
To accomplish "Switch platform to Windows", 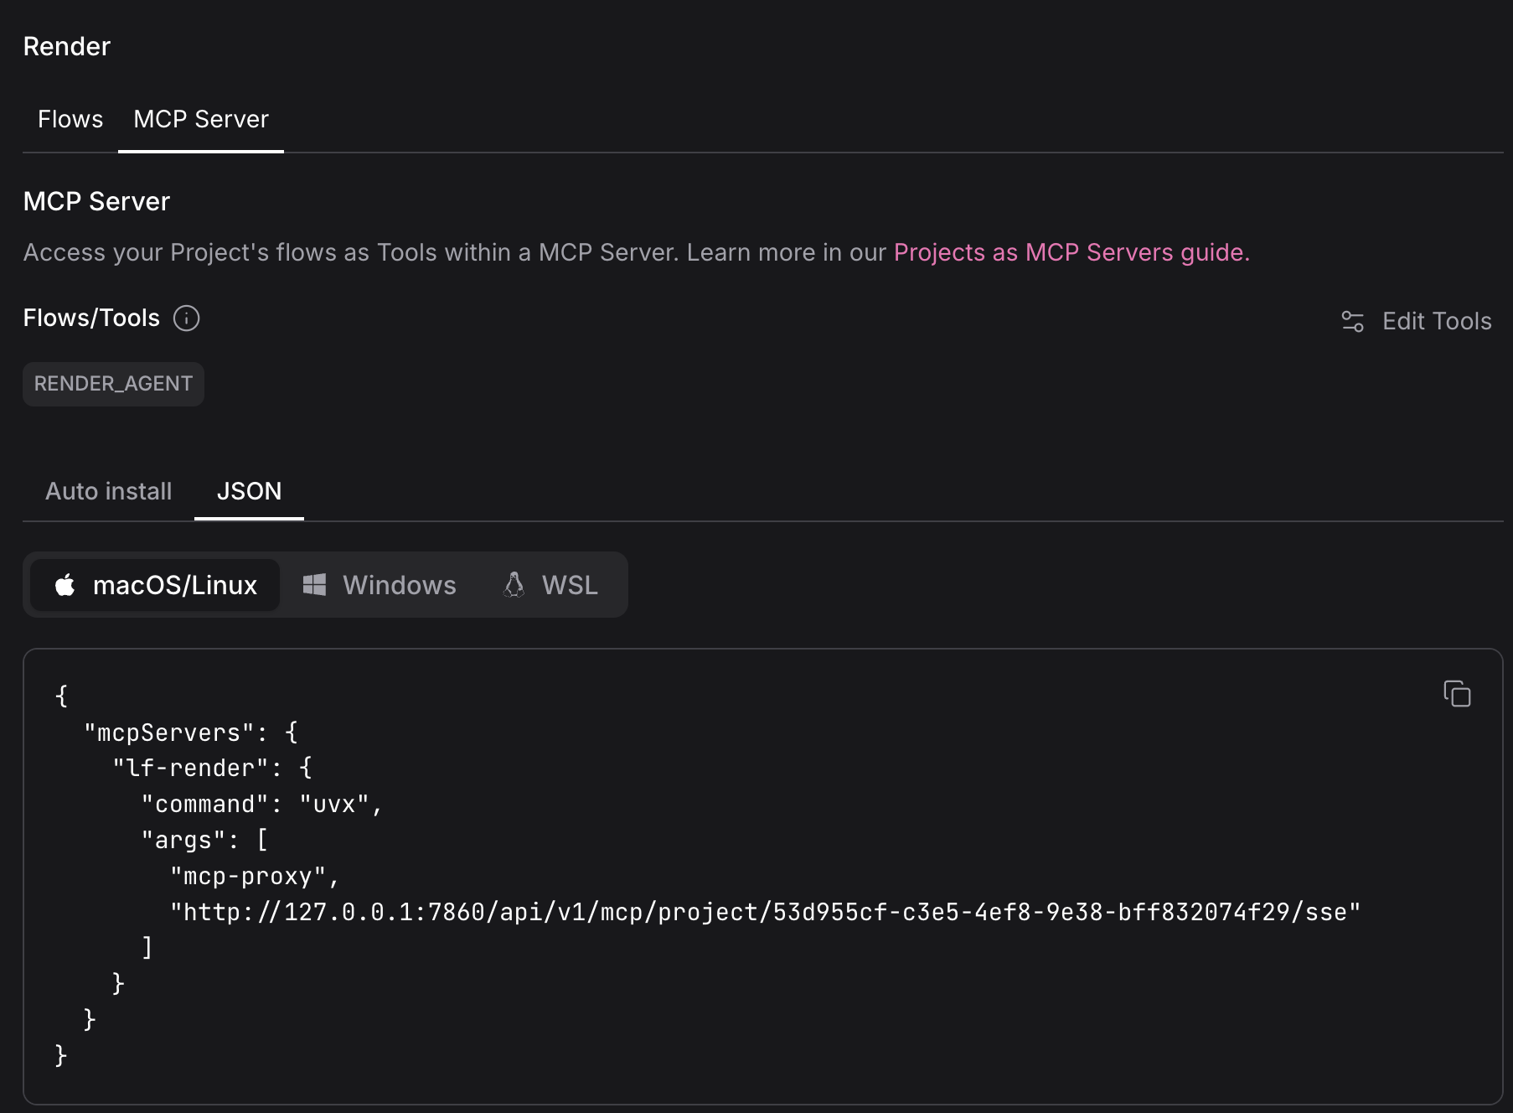I will pos(379,584).
